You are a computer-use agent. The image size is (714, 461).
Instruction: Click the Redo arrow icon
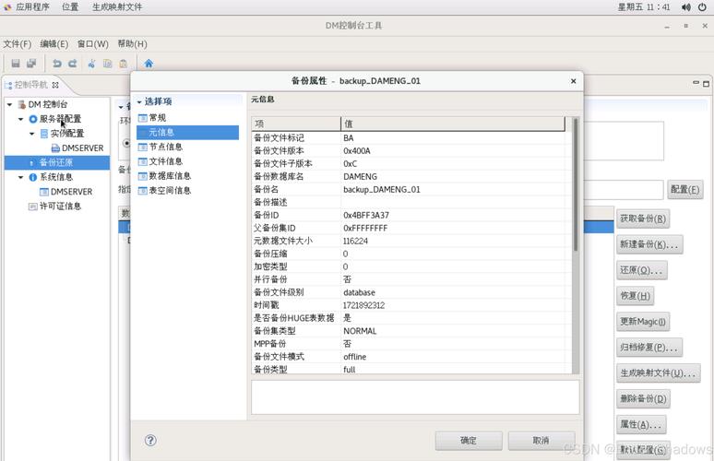click(73, 64)
